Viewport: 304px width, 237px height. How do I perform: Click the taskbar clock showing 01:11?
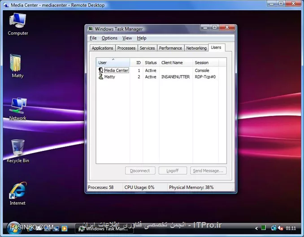pyautogui.click(x=291, y=228)
